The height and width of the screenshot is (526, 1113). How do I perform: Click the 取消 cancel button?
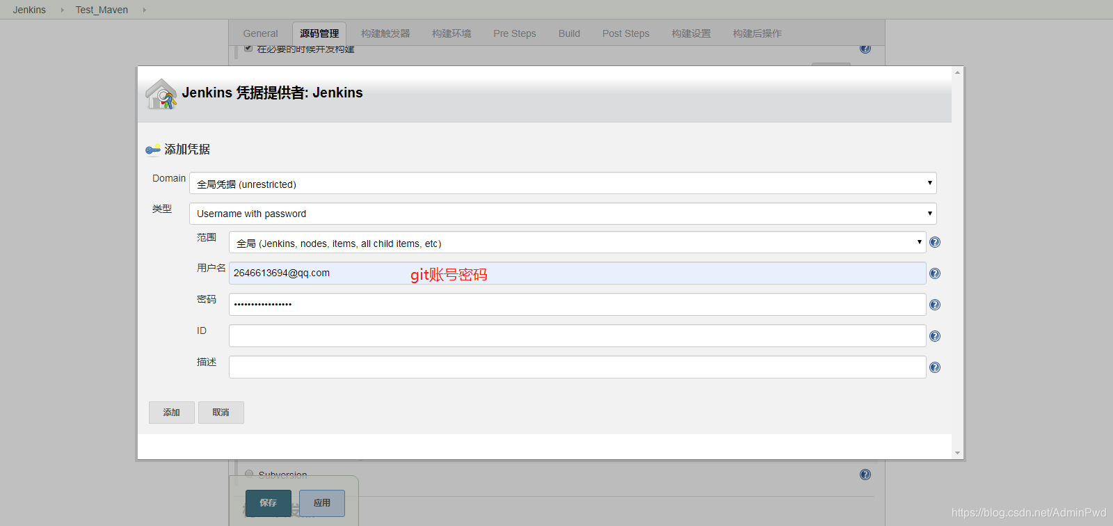(221, 413)
